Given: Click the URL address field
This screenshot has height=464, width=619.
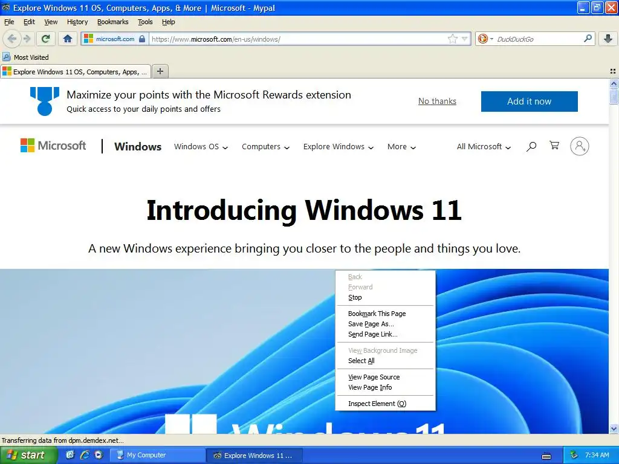Looking at the screenshot, I should tap(298, 39).
